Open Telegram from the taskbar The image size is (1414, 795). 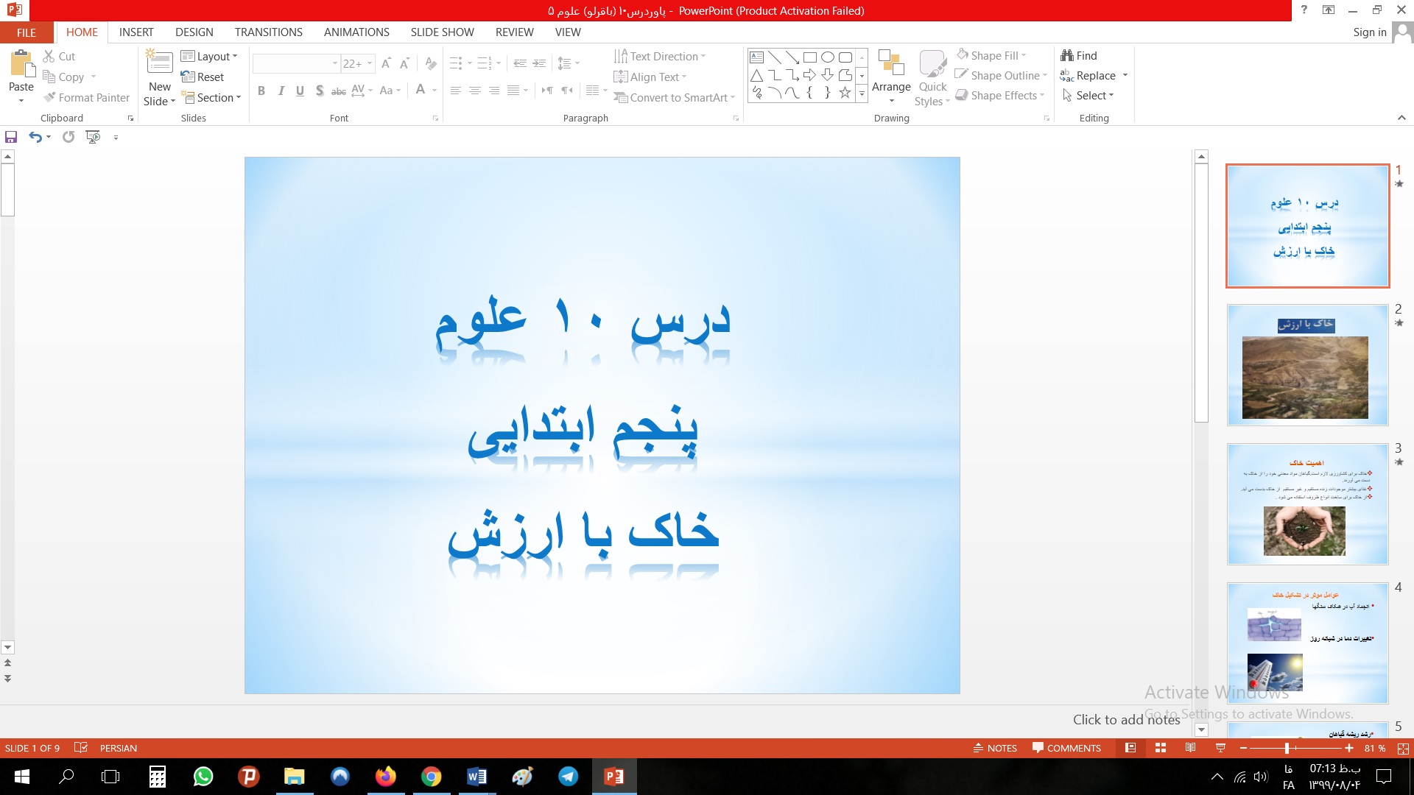tap(568, 777)
